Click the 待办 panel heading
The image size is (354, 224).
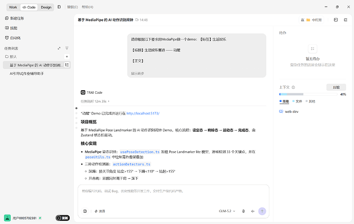tap(283, 33)
